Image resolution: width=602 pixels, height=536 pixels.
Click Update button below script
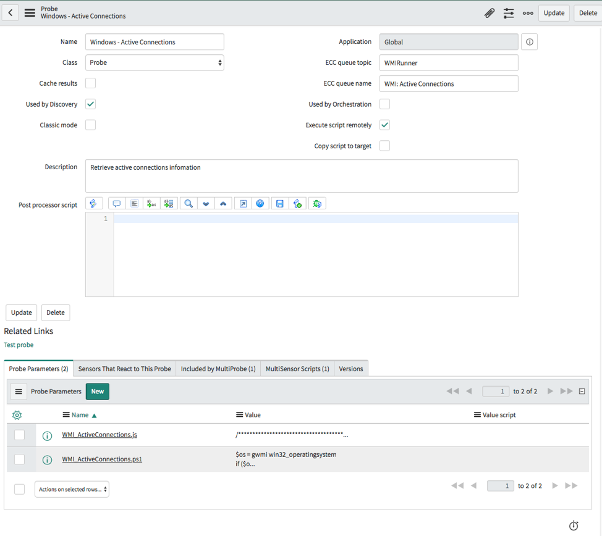click(22, 312)
